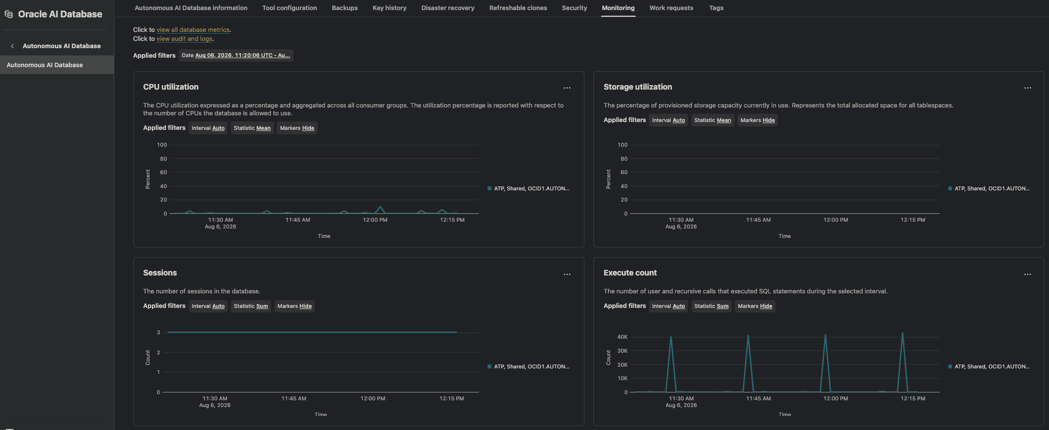Click the Oracle AI Database logo icon
1049x430 pixels.
[8, 15]
